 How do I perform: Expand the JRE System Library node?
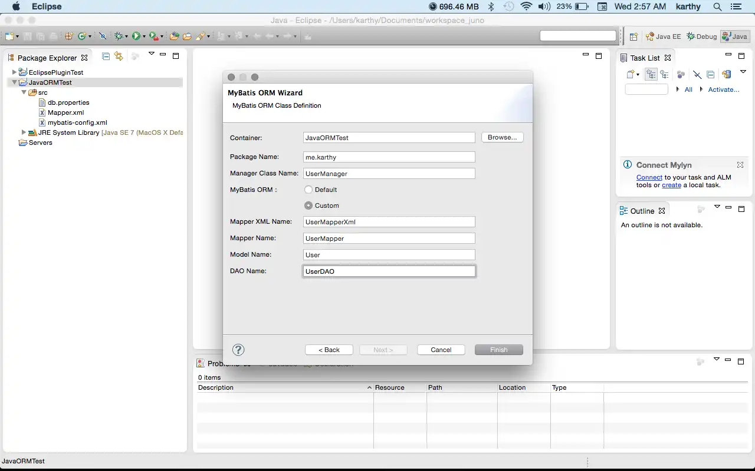coord(24,132)
